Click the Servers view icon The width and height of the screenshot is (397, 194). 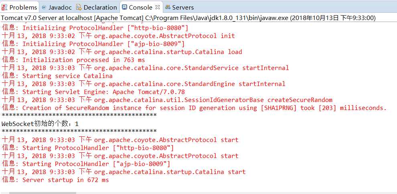168,7
